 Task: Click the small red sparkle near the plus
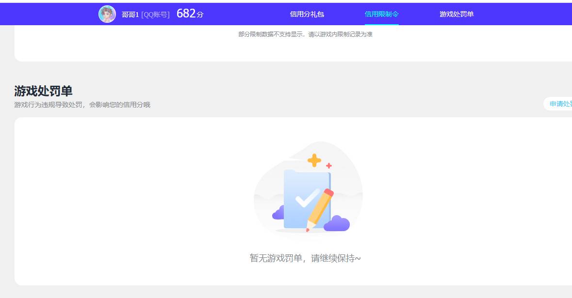329,165
